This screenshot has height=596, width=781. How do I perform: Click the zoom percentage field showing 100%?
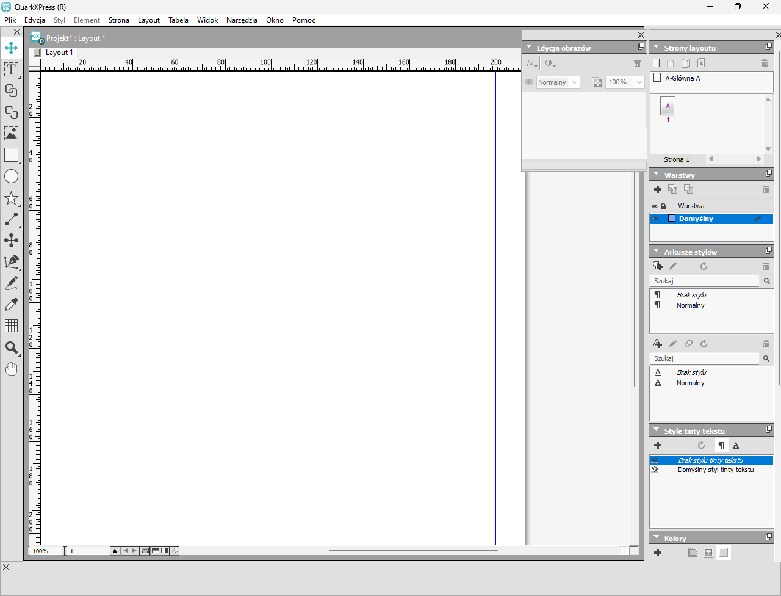[x=46, y=551]
